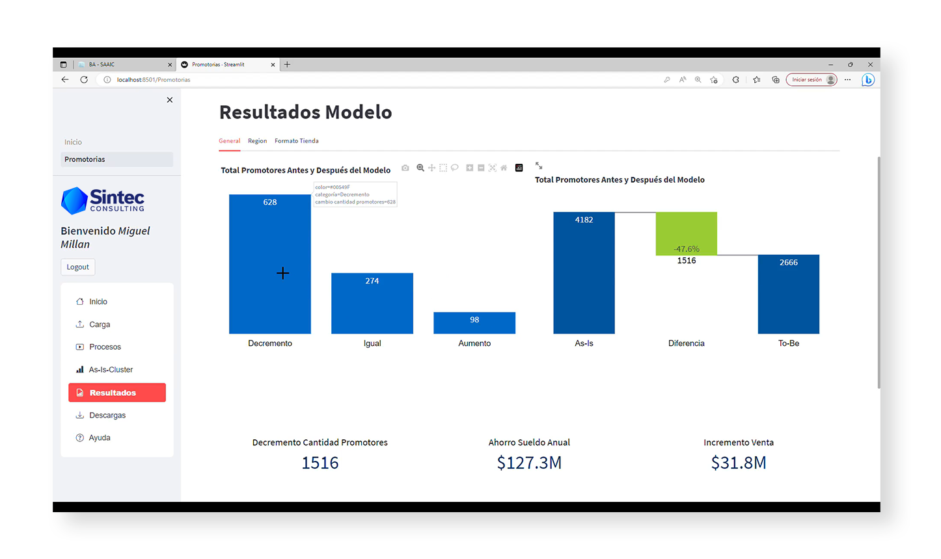
Task: Select Procesos in the navigation menu
Action: 117,347
